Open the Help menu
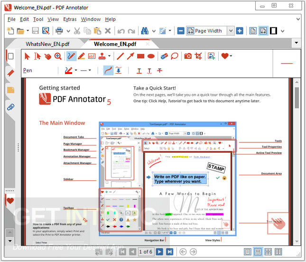This screenshot has width=306, height=262. click(x=111, y=19)
